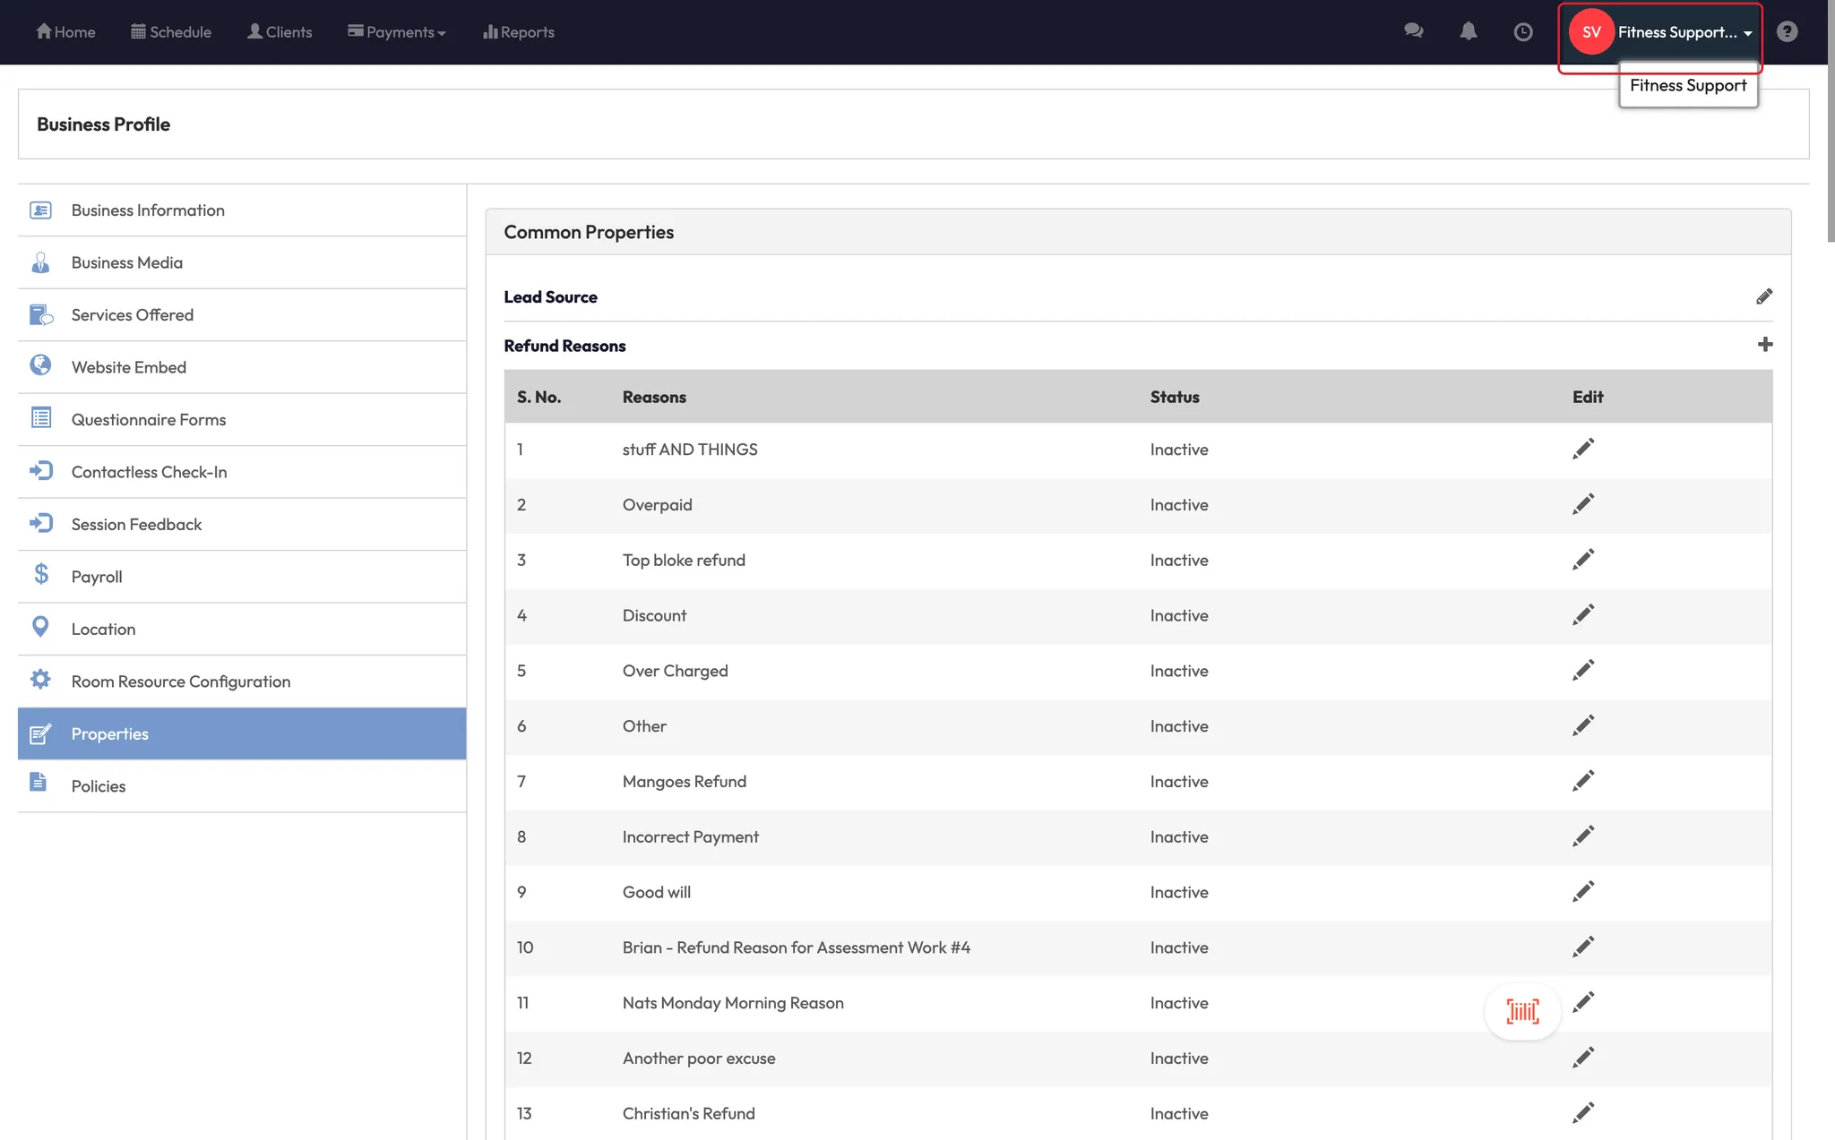This screenshot has height=1140, width=1835.
Task: Add a new refund reason with plus icon
Action: pyautogui.click(x=1765, y=345)
